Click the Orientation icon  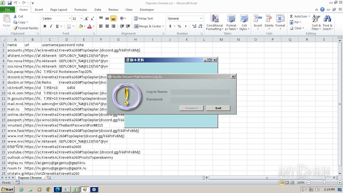click(122, 18)
